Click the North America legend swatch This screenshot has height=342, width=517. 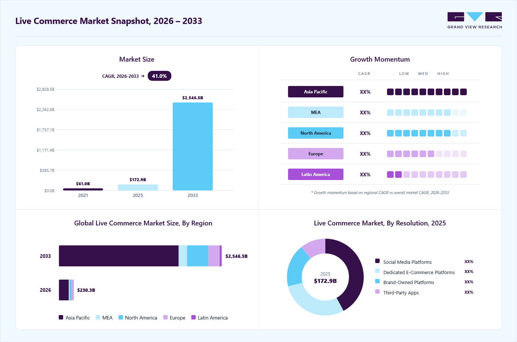tap(121, 317)
